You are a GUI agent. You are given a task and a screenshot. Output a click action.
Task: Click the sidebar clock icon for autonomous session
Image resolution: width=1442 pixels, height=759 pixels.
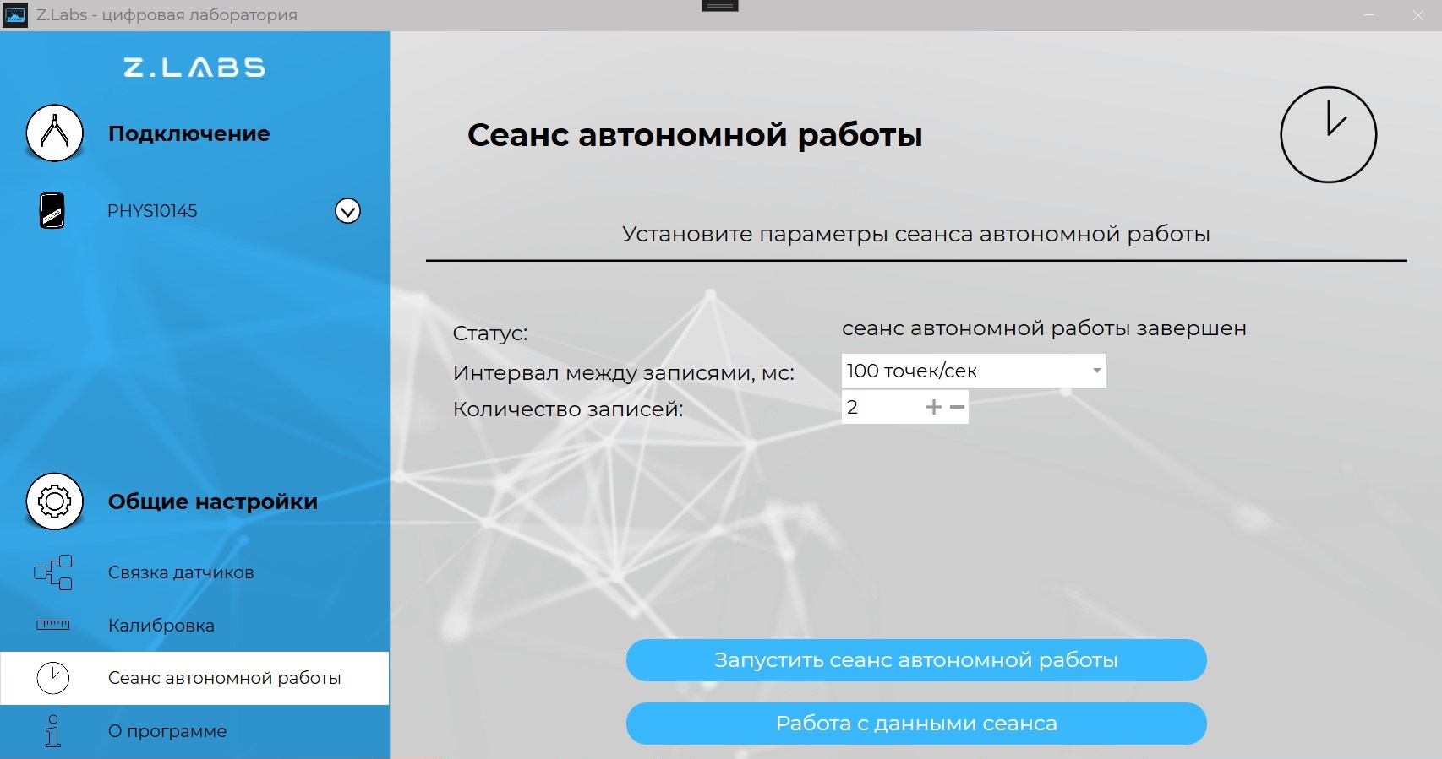point(53,678)
